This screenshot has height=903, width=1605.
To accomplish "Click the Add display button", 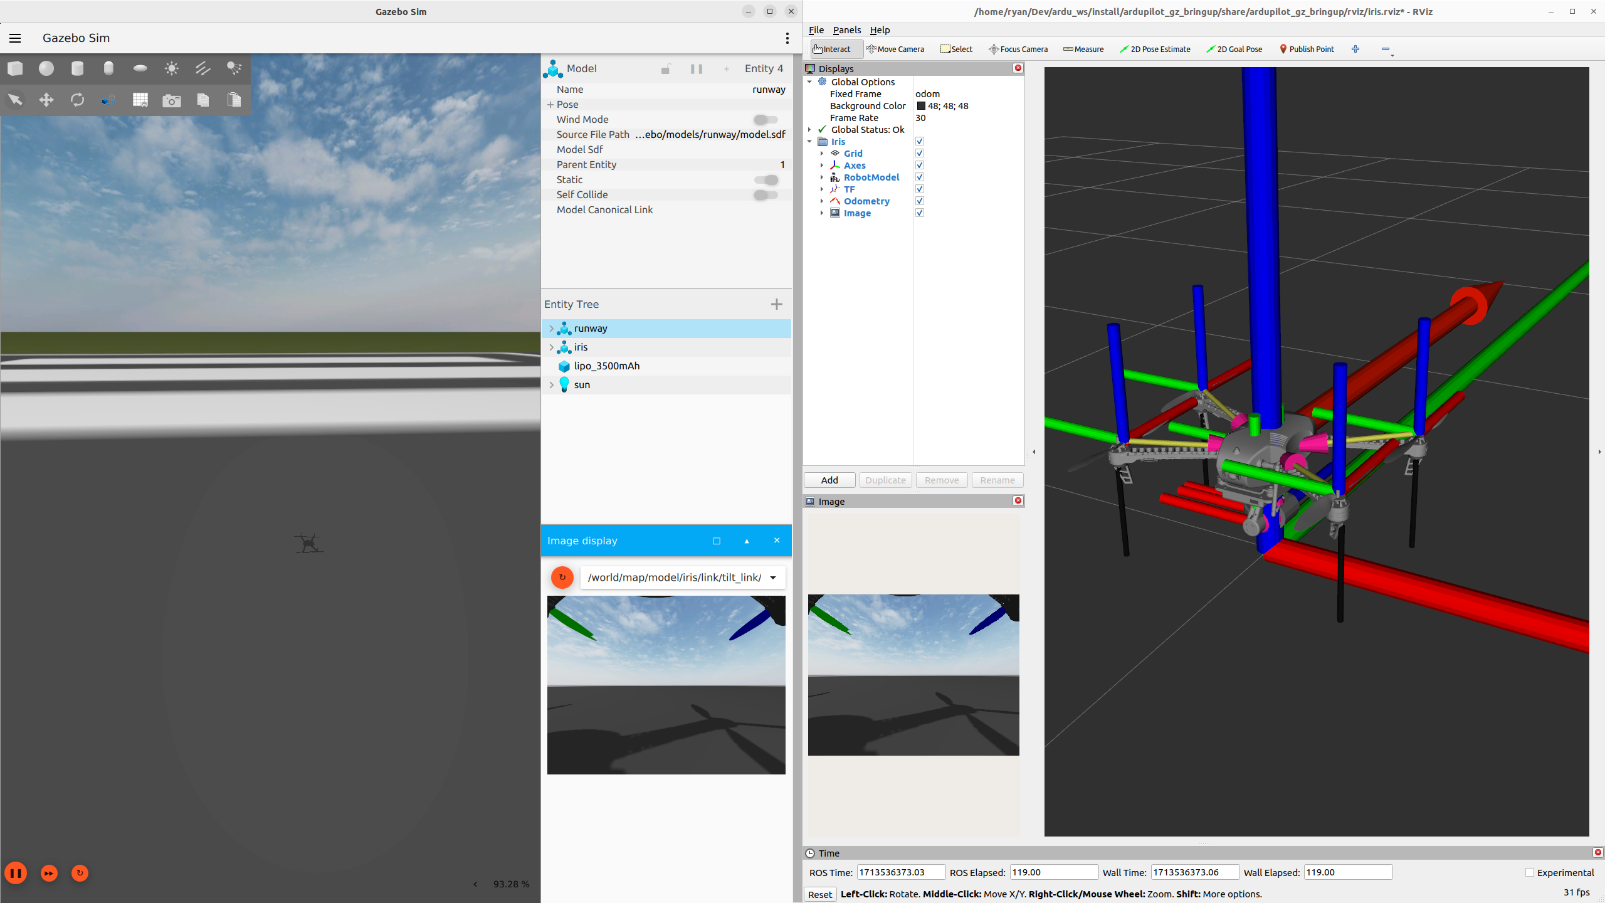I will click(x=829, y=480).
